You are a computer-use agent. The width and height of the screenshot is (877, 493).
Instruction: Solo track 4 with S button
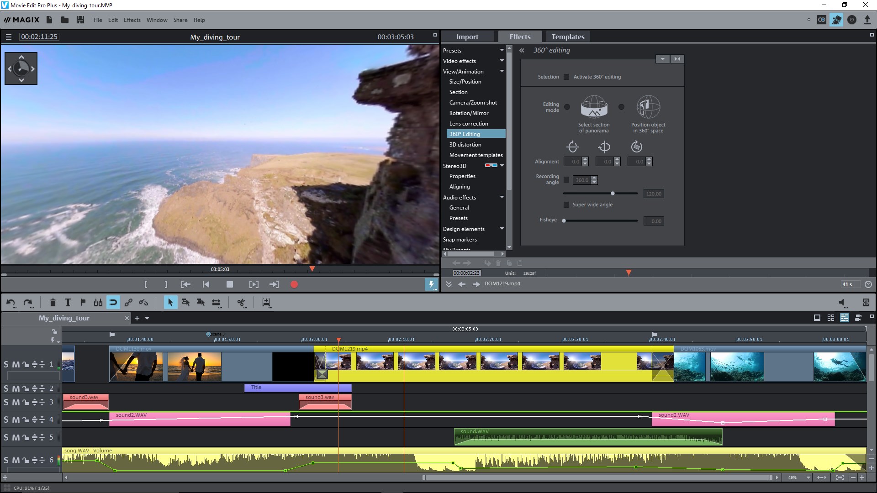coord(6,420)
